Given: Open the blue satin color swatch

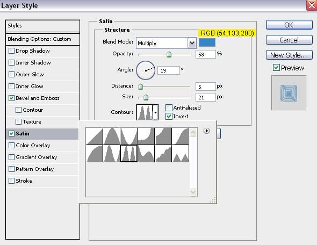Looking at the screenshot, I should coord(207,42).
